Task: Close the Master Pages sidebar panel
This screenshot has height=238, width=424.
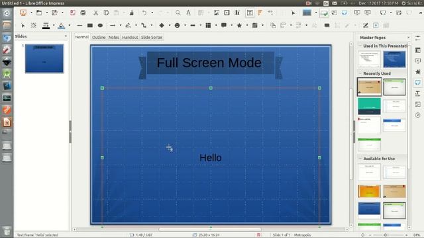Action: (x=408, y=38)
